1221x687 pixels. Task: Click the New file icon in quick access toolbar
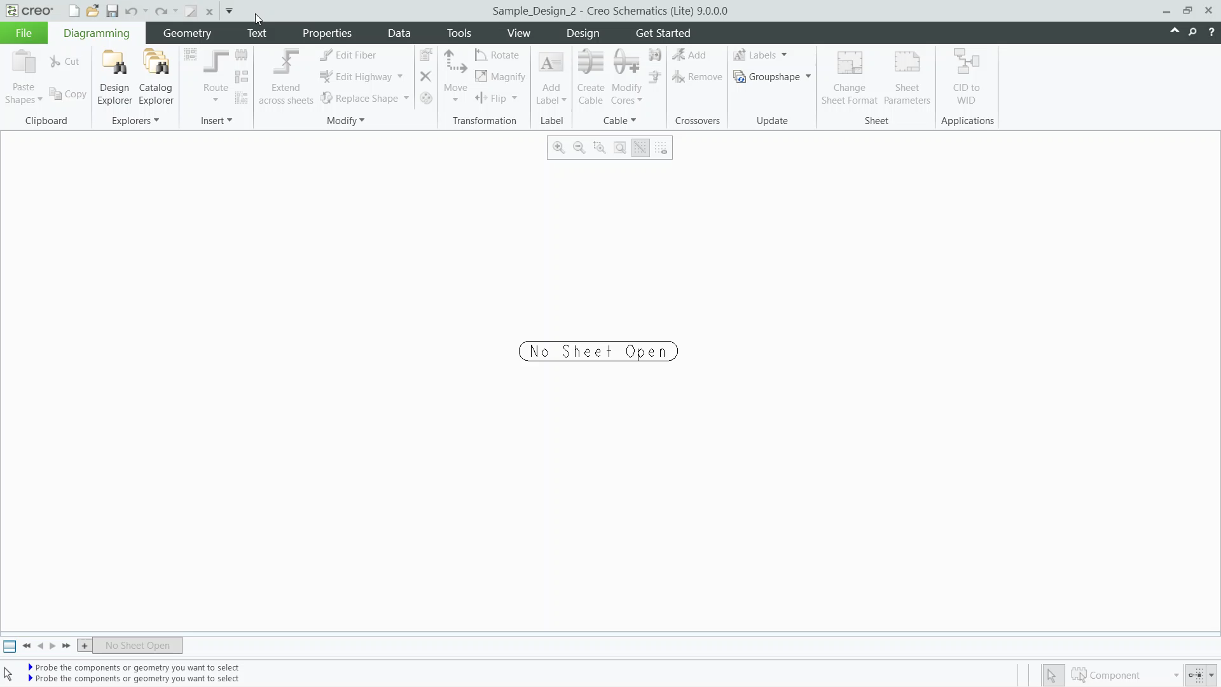point(74,11)
